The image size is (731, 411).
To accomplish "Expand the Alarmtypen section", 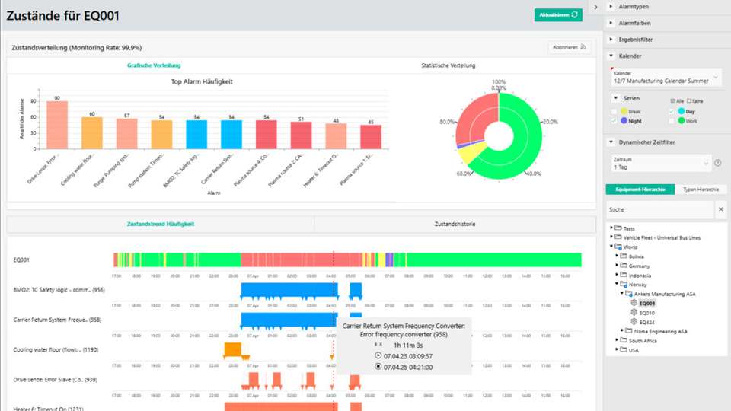I will tap(611, 7).
